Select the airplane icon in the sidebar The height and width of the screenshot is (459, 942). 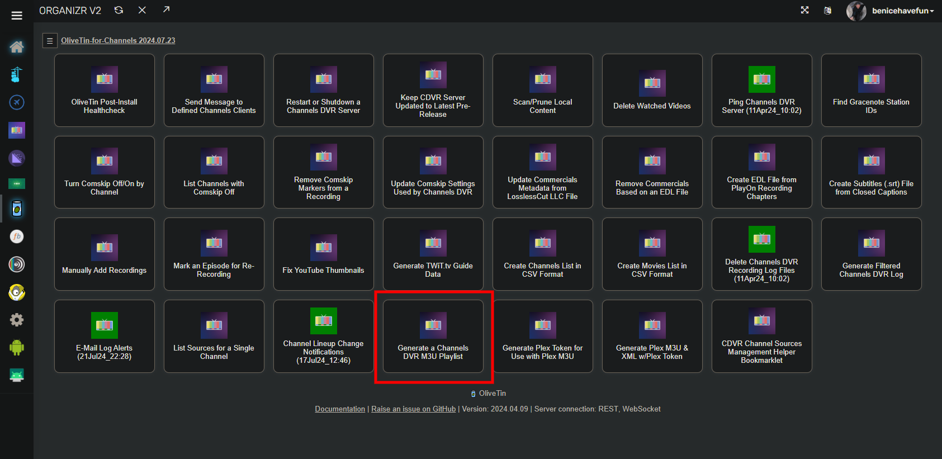pyautogui.click(x=17, y=102)
